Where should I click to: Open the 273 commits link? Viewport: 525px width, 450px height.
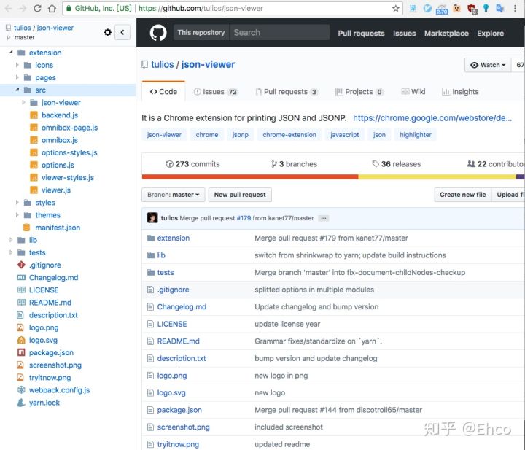tap(192, 164)
